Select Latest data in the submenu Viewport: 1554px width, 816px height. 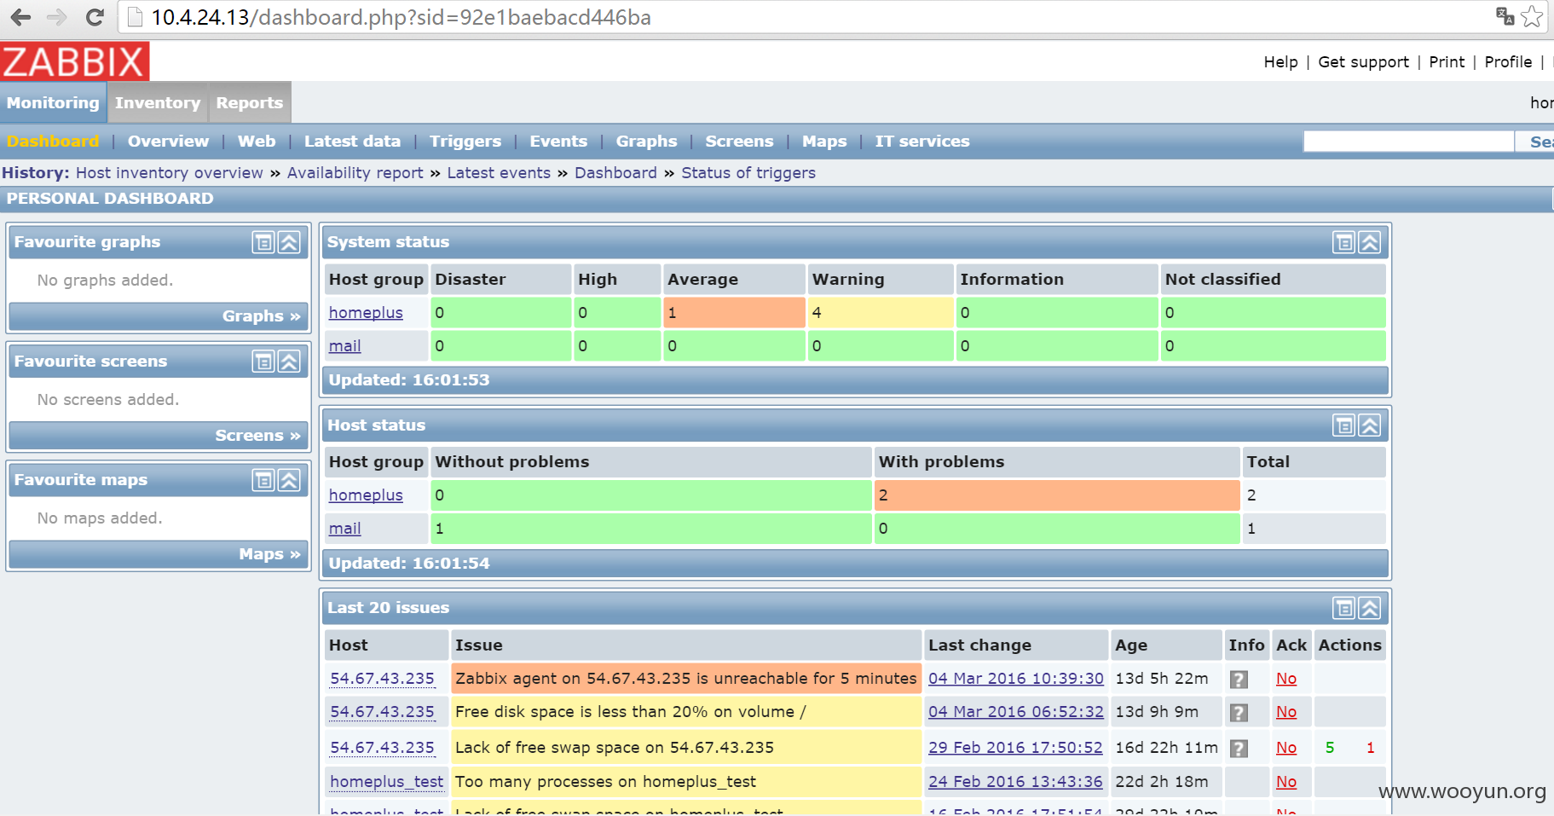click(x=352, y=142)
